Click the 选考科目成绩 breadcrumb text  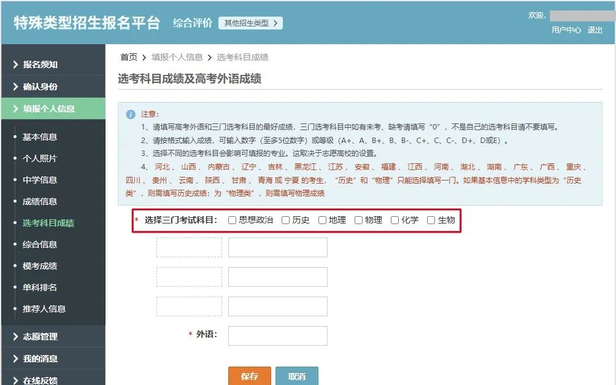pos(242,58)
